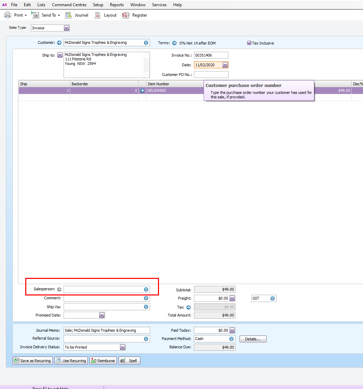Click the Layout document icon
The width and height of the screenshot is (363, 389).
pos(97,15)
